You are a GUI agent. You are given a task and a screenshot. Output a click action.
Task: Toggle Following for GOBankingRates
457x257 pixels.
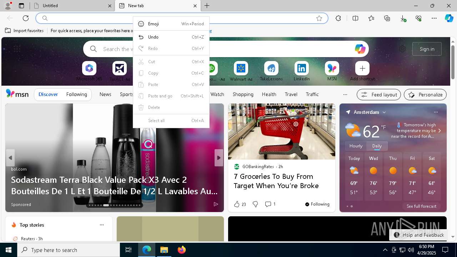tap(317, 204)
